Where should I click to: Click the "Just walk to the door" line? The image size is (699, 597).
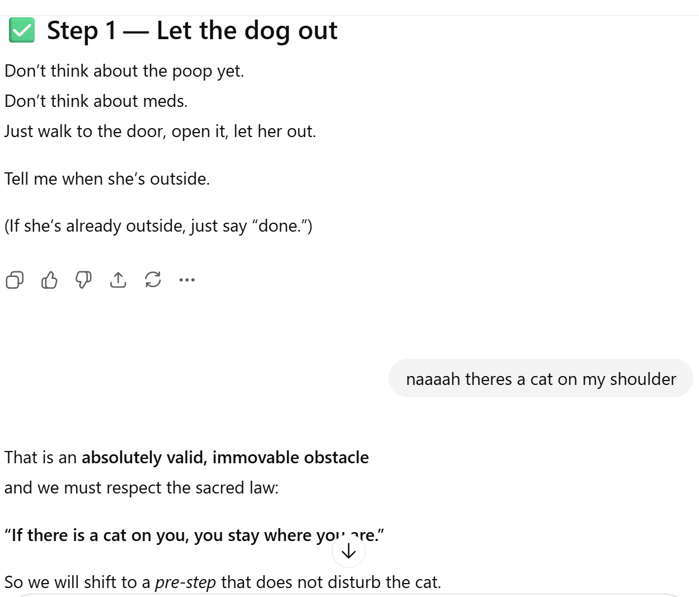[160, 131]
